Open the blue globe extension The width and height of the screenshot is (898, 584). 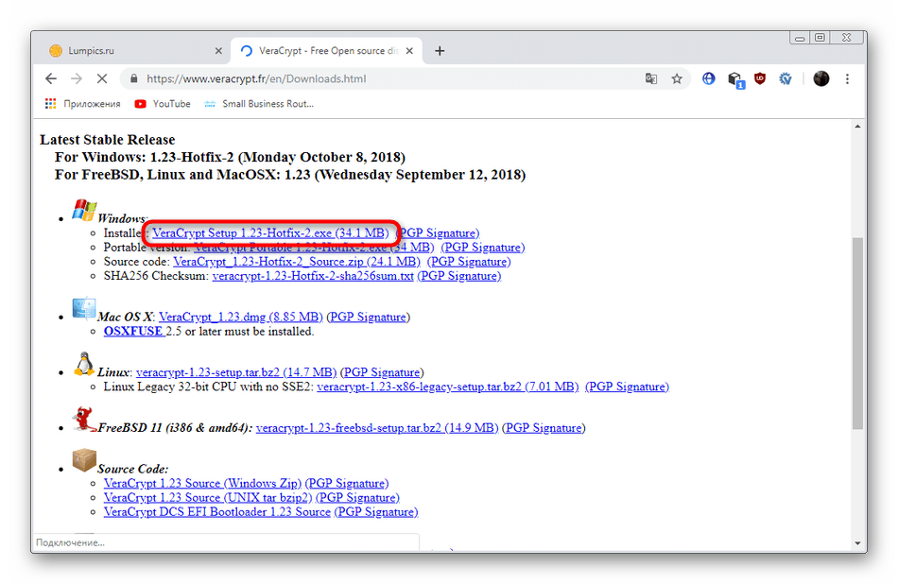[x=708, y=79]
